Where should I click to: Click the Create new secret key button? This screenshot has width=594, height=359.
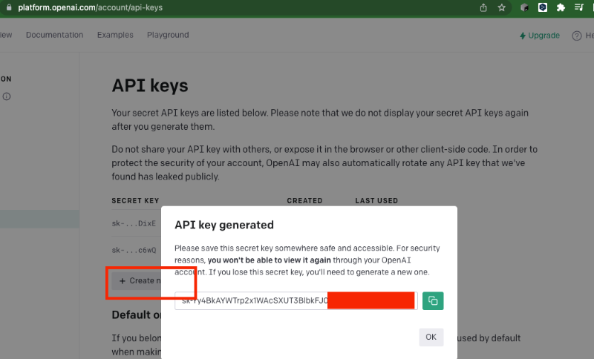pos(137,280)
